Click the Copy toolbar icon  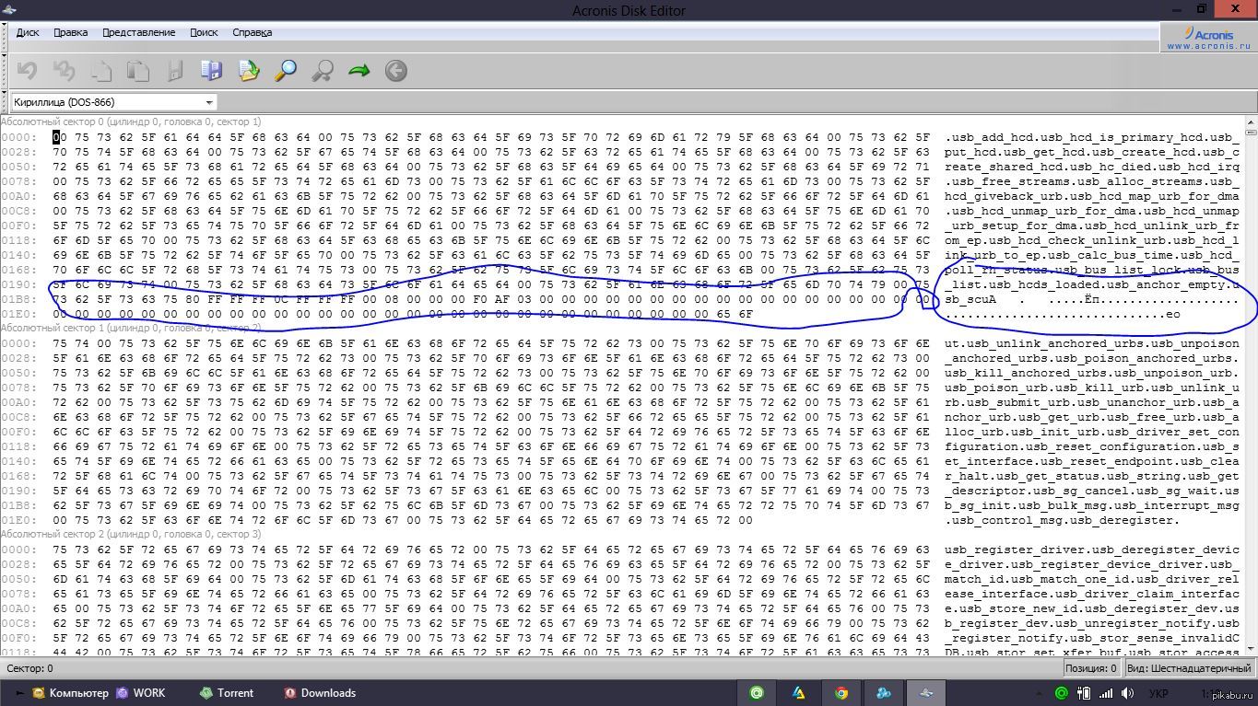pos(100,71)
